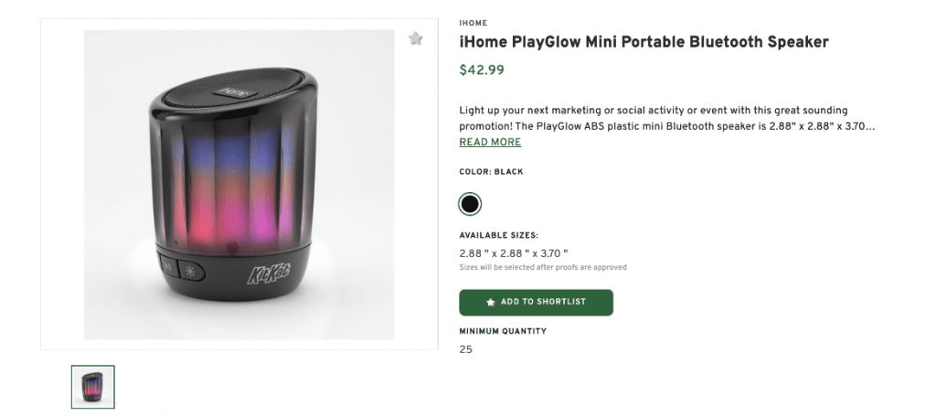The height and width of the screenshot is (416, 936).
Task: Click the iHome PlayGlow product title
Action: (643, 42)
